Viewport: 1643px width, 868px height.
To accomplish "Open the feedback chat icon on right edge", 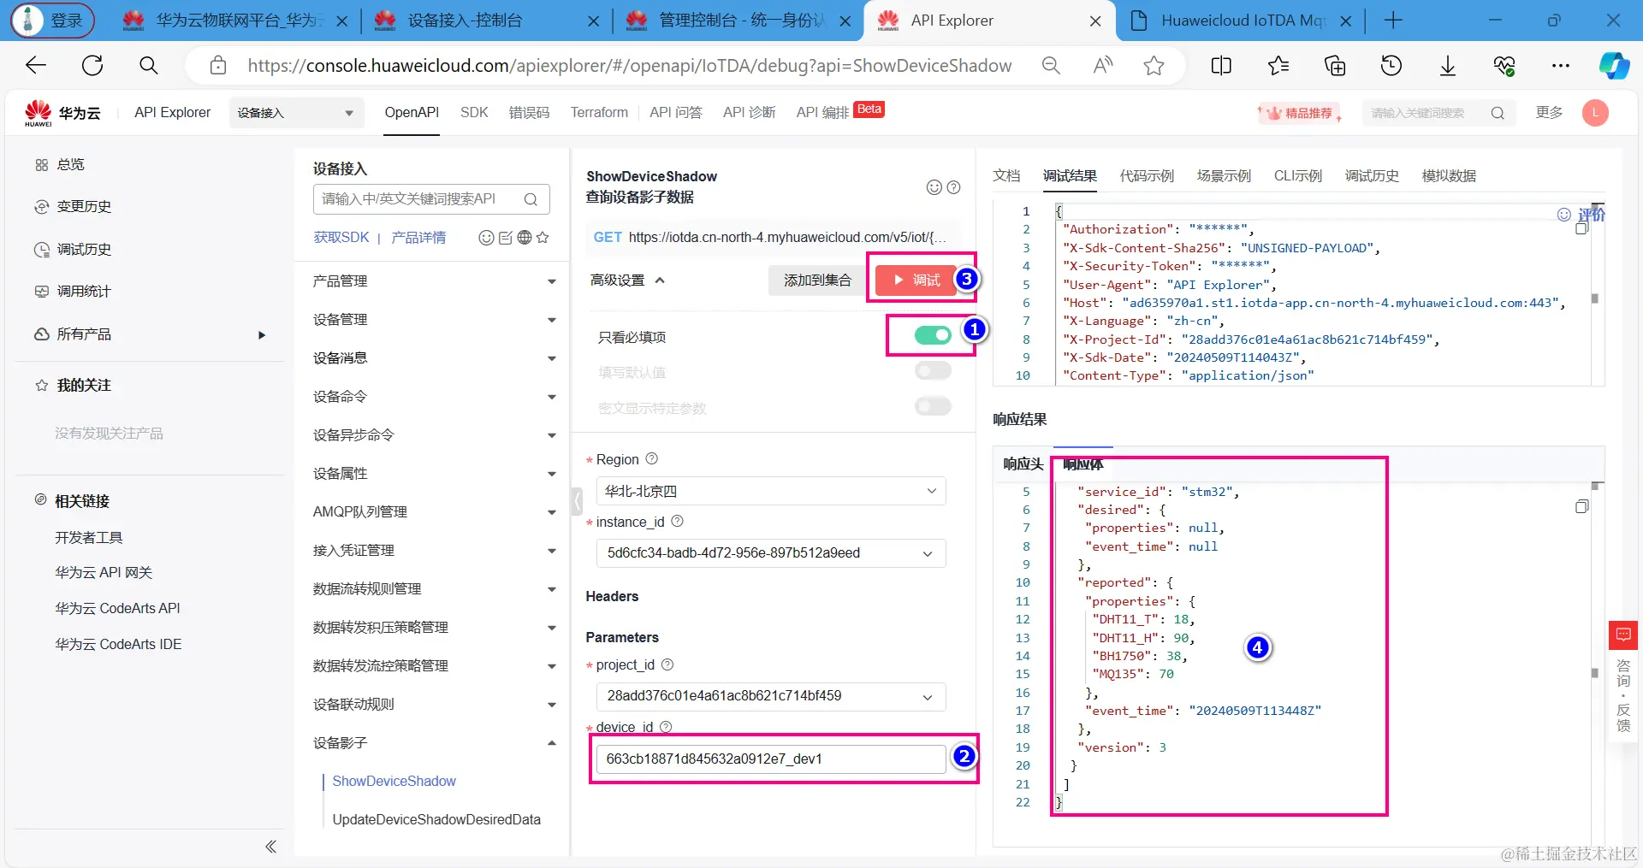I will [x=1623, y=635].
